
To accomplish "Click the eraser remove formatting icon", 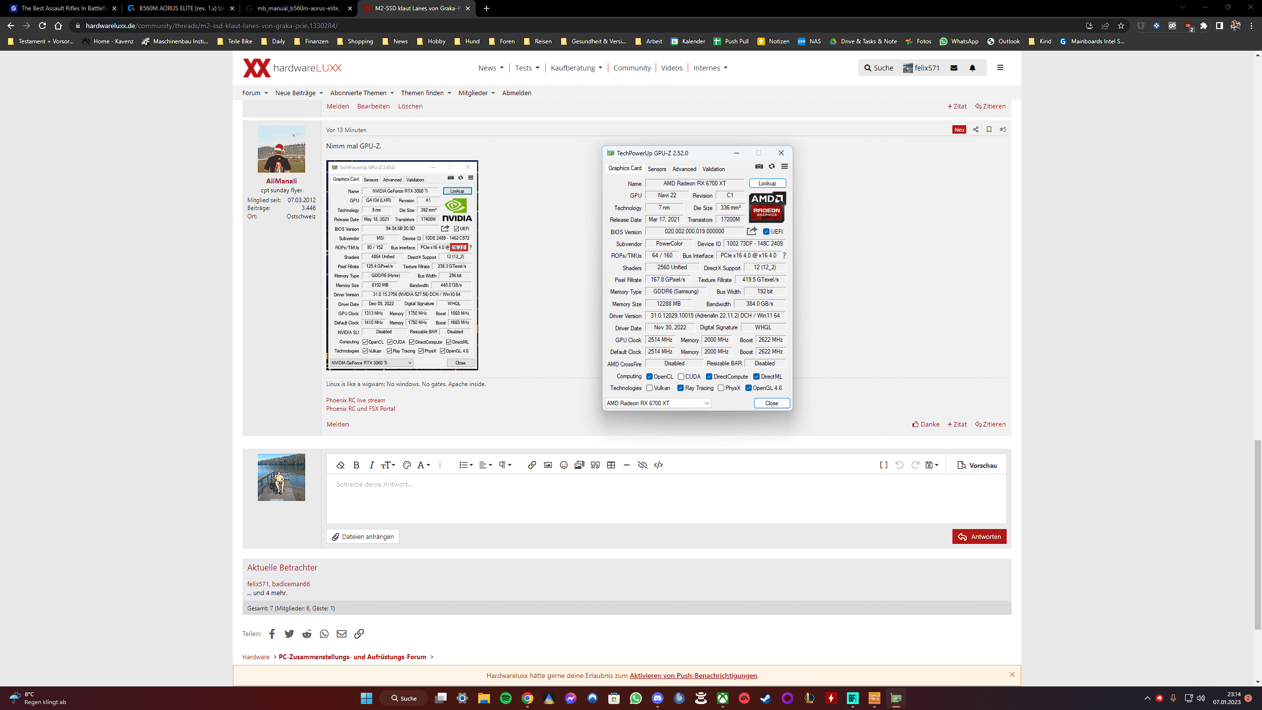I will 340,465.
